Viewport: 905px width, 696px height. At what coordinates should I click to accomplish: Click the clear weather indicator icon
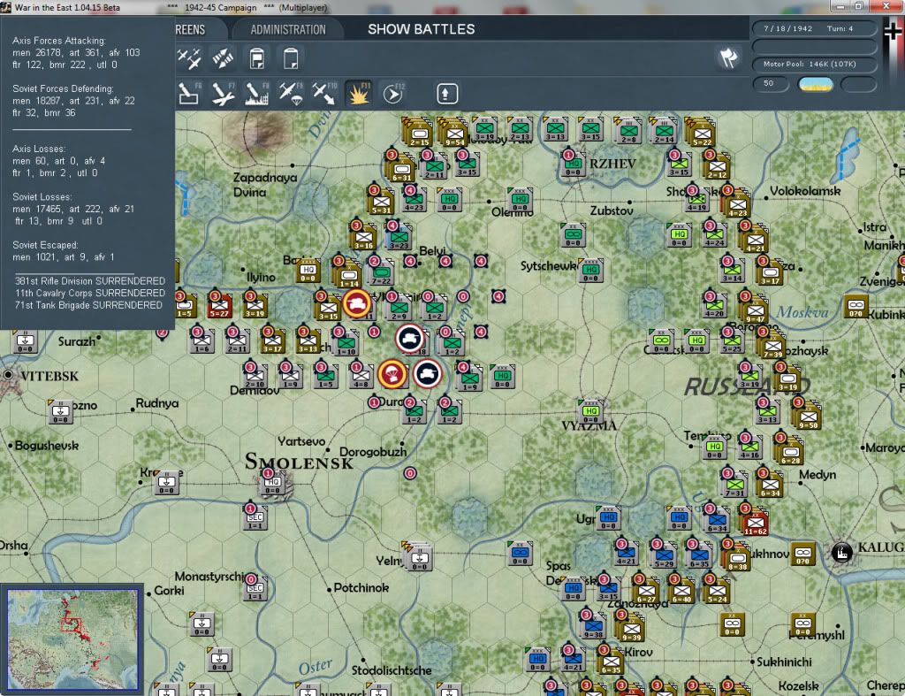pos(815,84)
